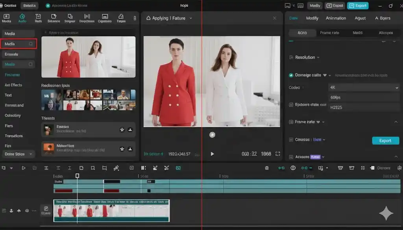
Task: Toggle the checkbox beside Epdoms crake
Action: [x=291, y=105]
